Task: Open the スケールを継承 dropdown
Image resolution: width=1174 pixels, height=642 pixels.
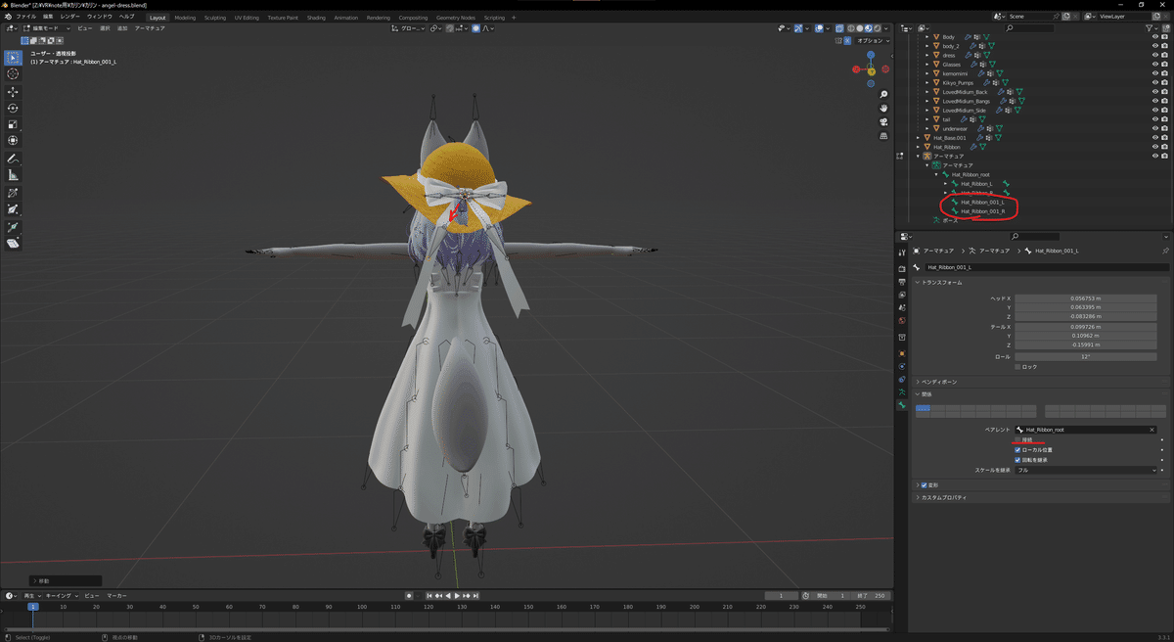Action: pos(1086,470)
